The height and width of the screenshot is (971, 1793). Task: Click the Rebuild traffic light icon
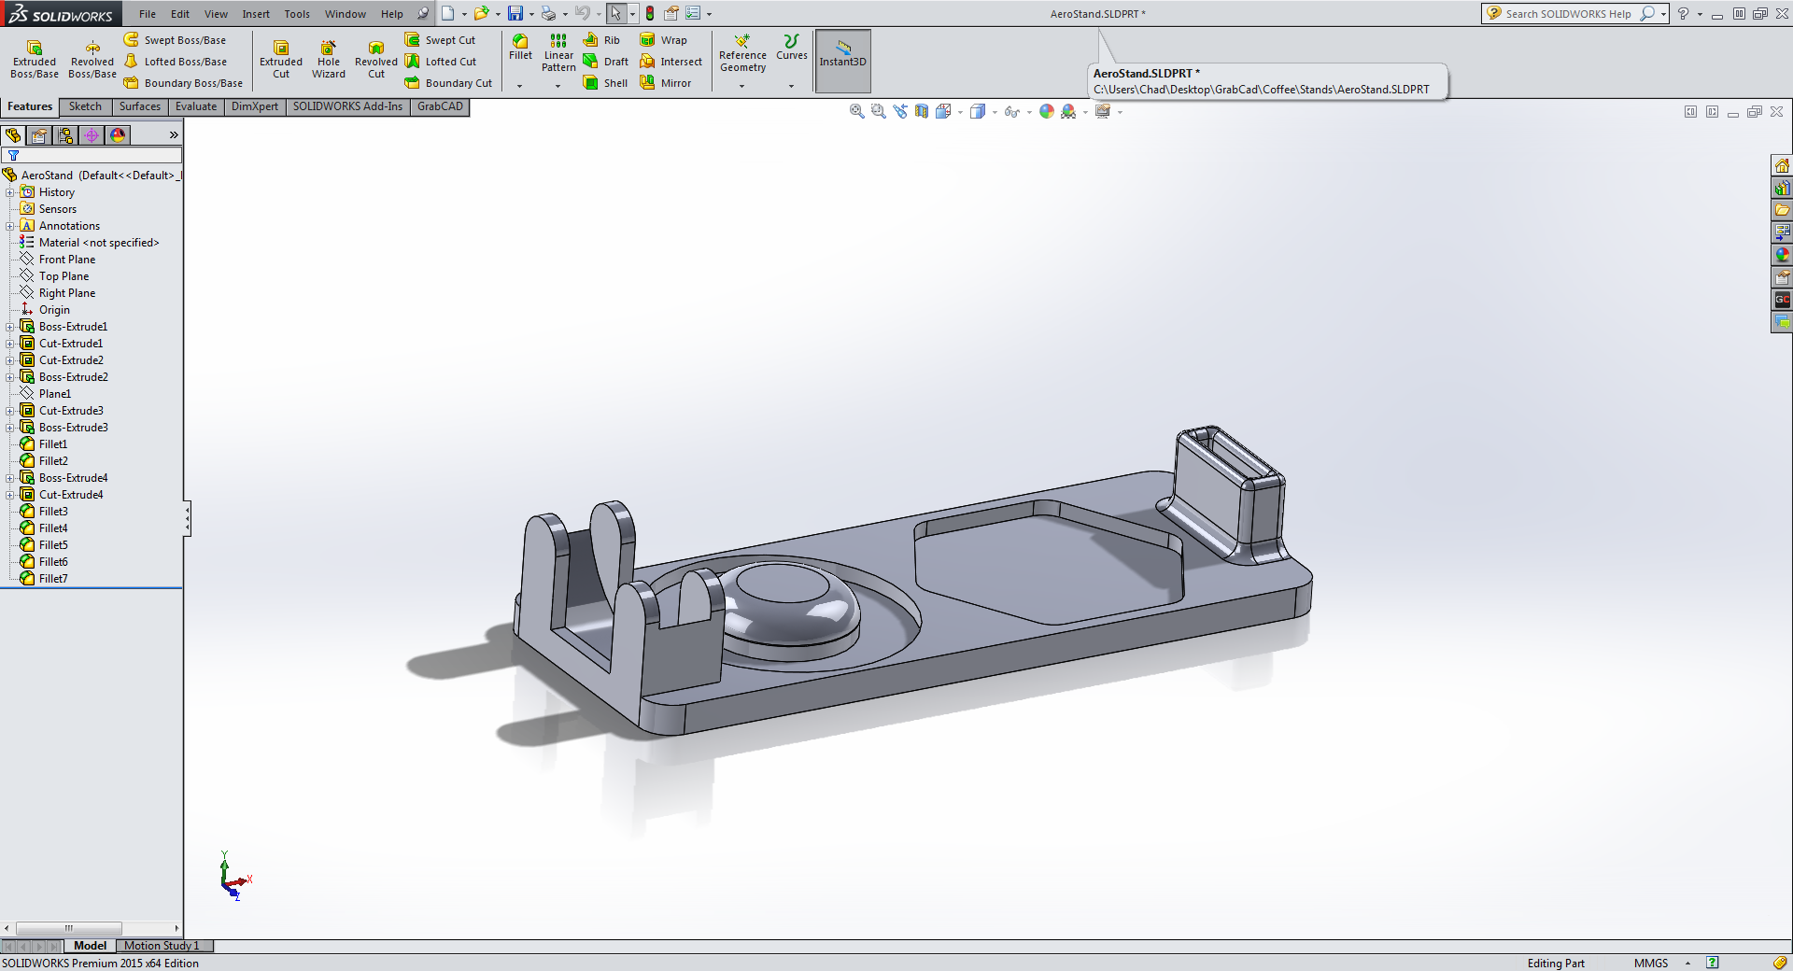[650, 14]
